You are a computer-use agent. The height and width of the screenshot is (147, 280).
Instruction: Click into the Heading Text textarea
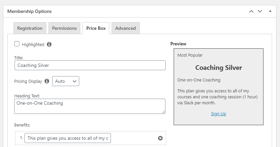[x=90, y=106]
